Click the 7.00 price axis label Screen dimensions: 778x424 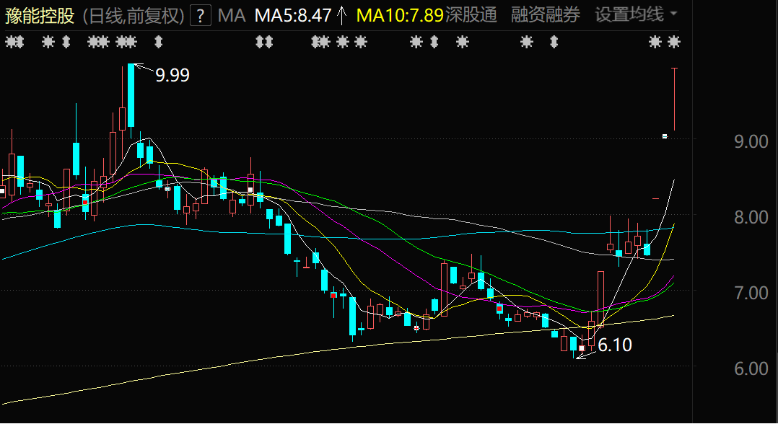(x=751, y=293)
